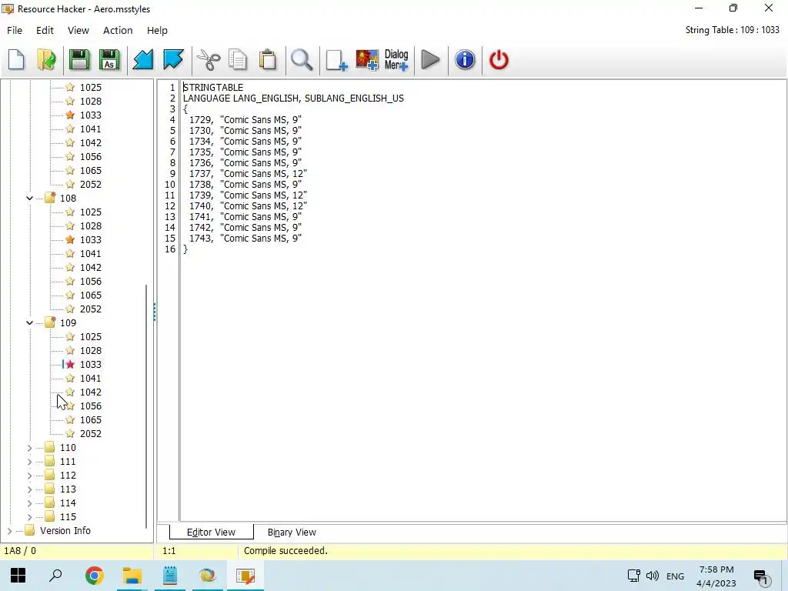Cut selection using the scissors icon
The width and height of the screenshot is (788, 591).
point(208,60)
